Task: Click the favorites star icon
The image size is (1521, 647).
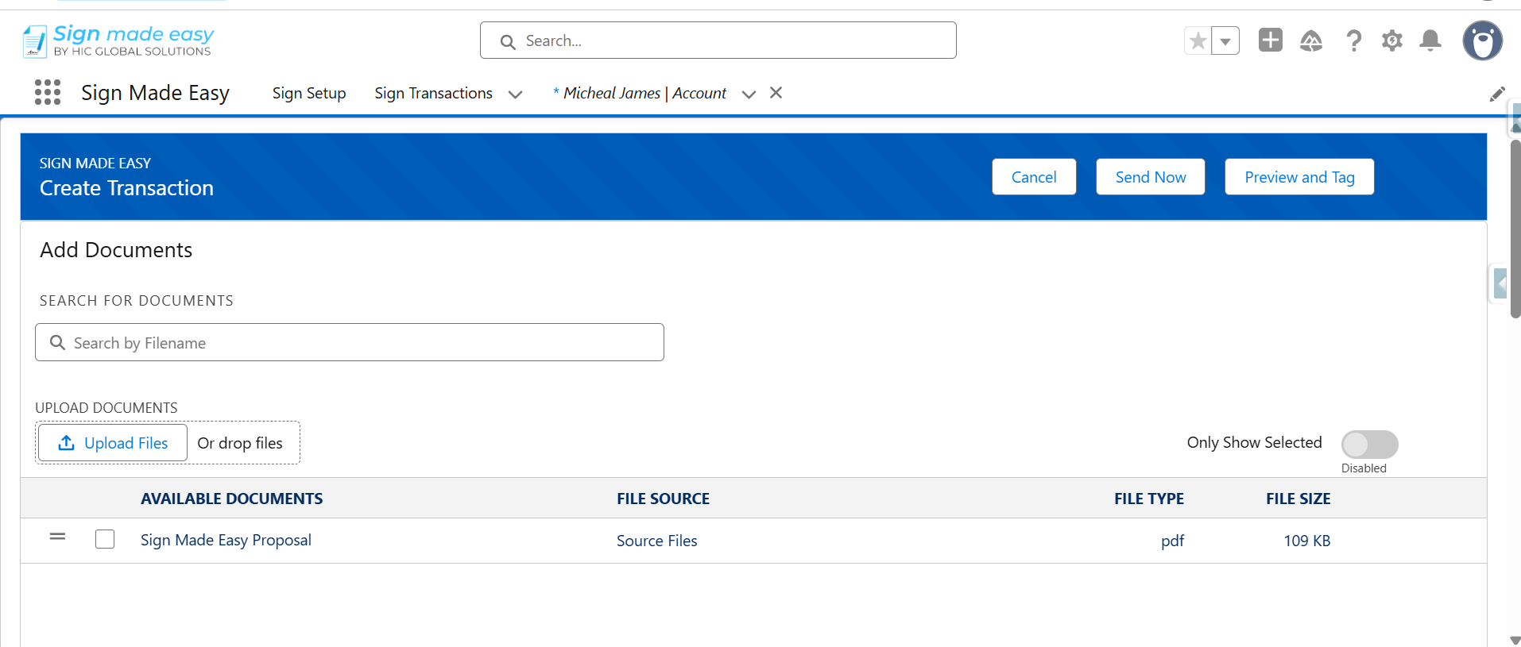Action: (x=1198, y=40)
